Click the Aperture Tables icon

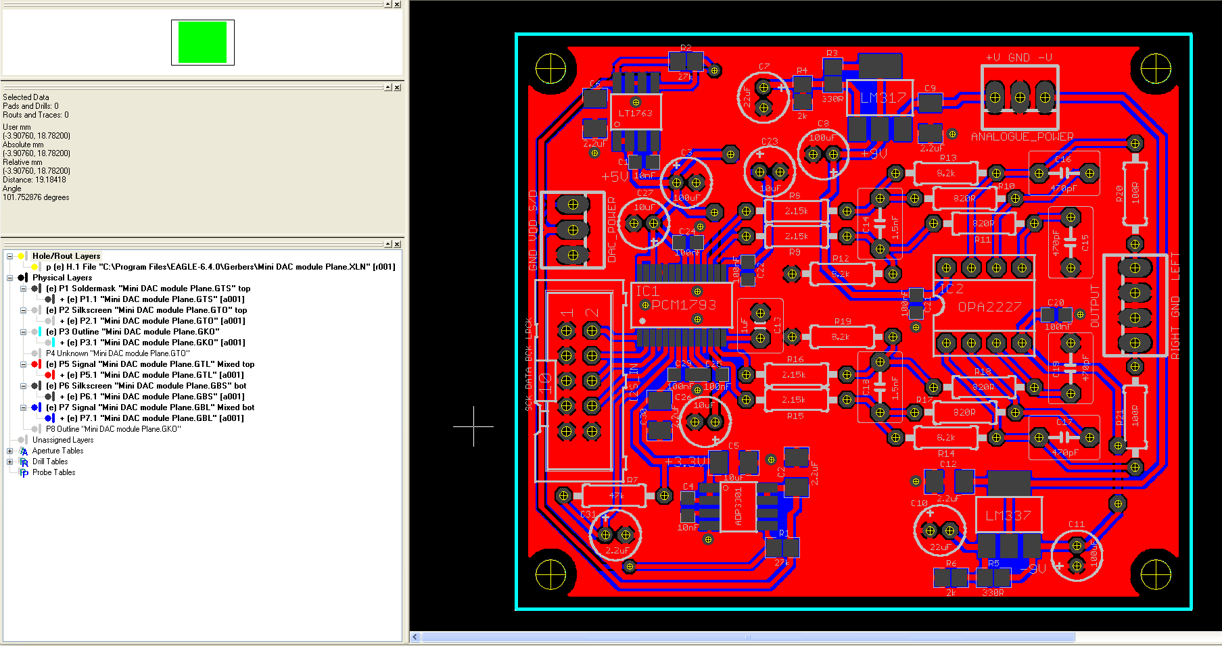tap(24, 451)
